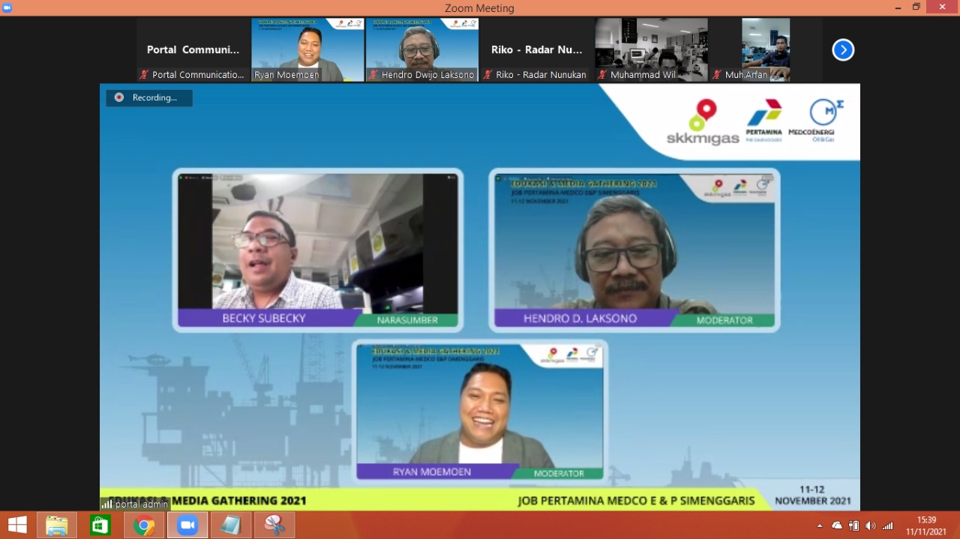Show next participants with the blue arrow
This screenshot has width=960, height=539.
pos(843,50)
